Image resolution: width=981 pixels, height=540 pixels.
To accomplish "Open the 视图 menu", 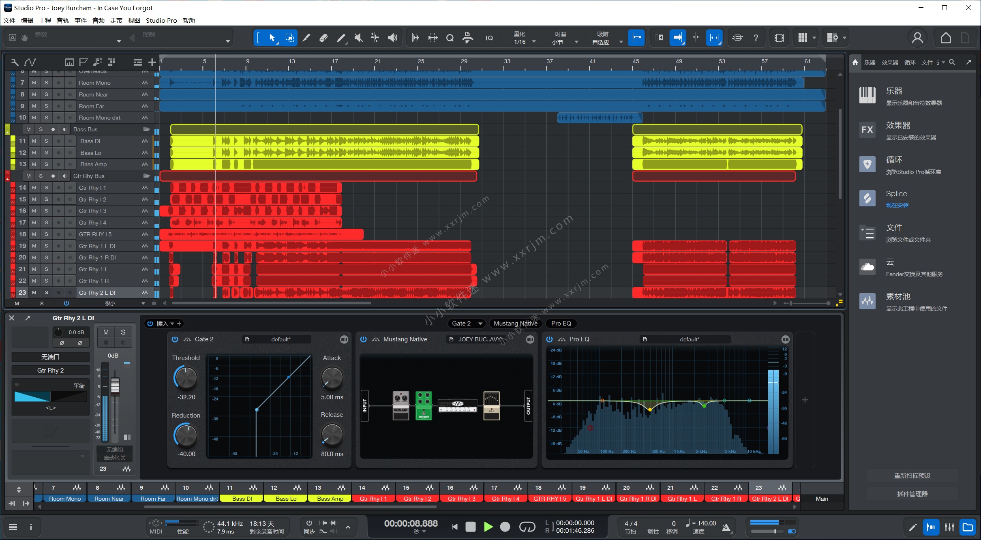I will 134,20.
